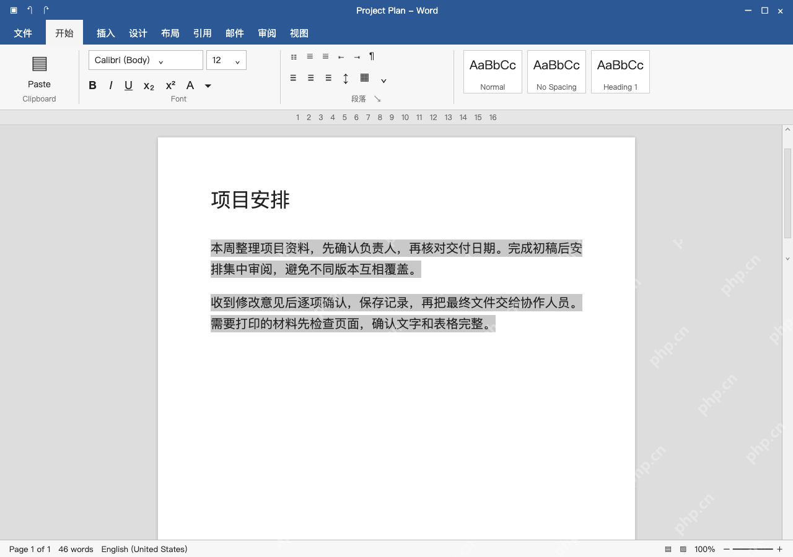Viewport: 793px width, 557px height.
Task: Toggle underline on the selected text
Action: tap(128, 85)
